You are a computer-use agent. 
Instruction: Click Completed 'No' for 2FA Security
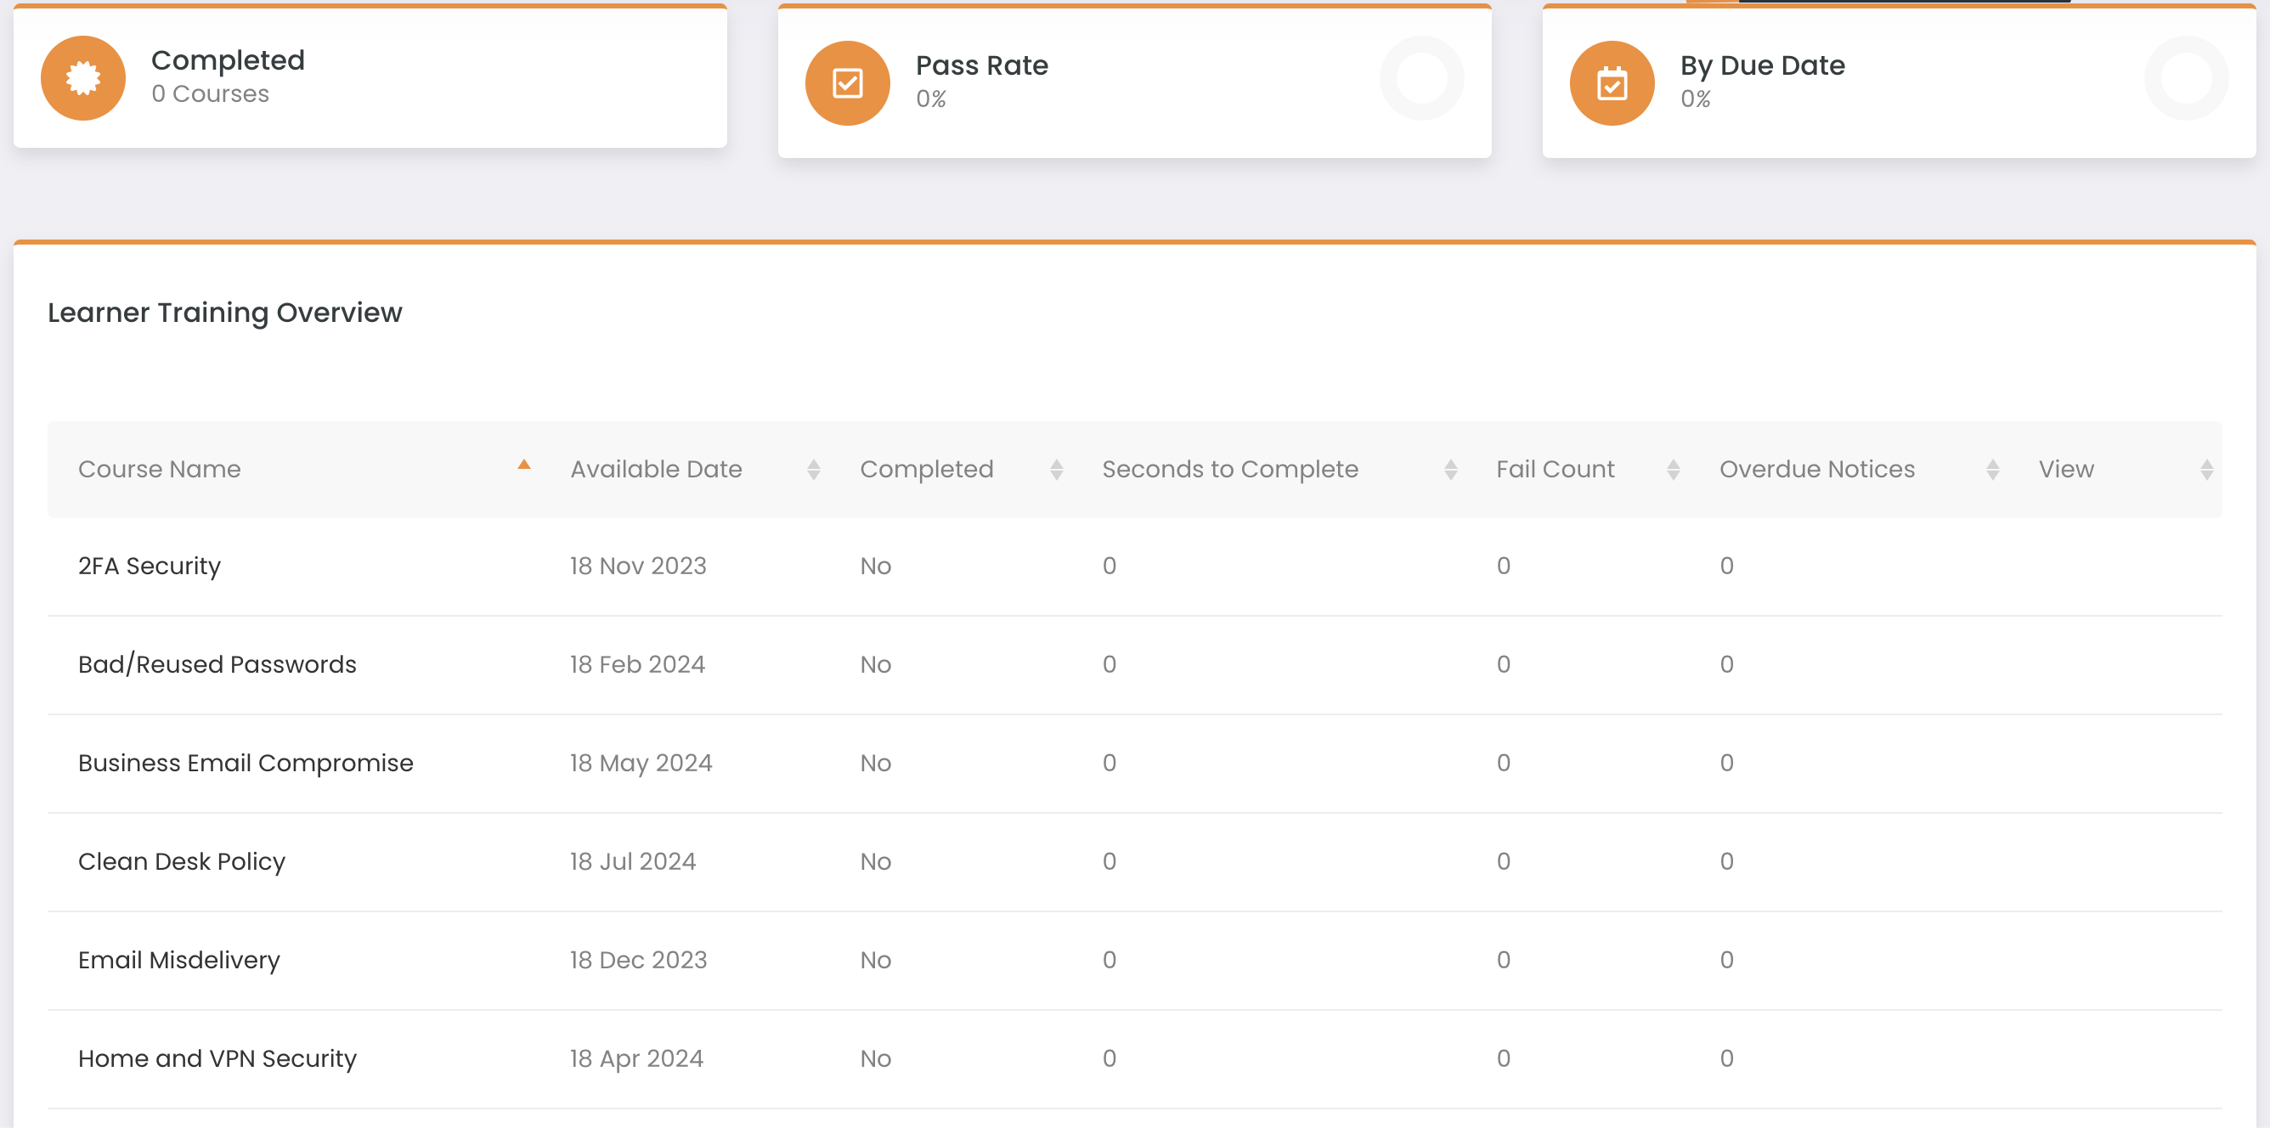coord(875,566)
